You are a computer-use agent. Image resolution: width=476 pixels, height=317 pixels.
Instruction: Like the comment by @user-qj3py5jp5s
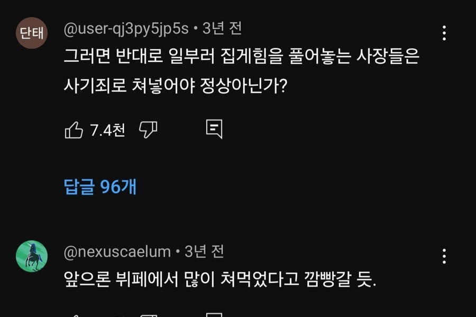point(74,129)
